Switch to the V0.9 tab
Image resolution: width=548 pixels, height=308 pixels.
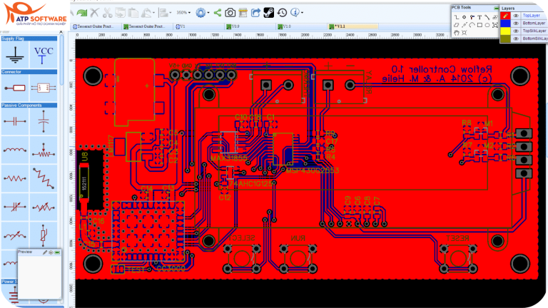[x=250, y=26]
